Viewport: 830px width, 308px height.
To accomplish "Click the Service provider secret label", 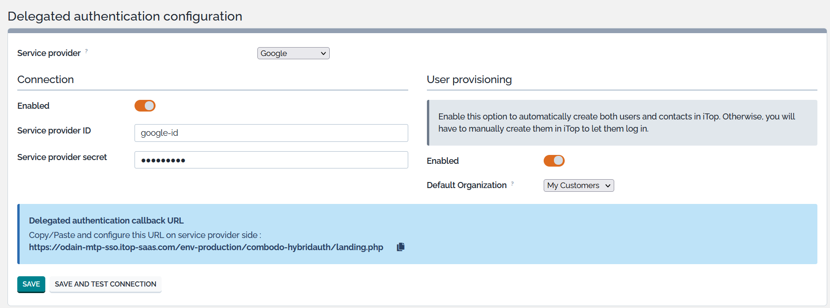I will click(x=62, y=157).
